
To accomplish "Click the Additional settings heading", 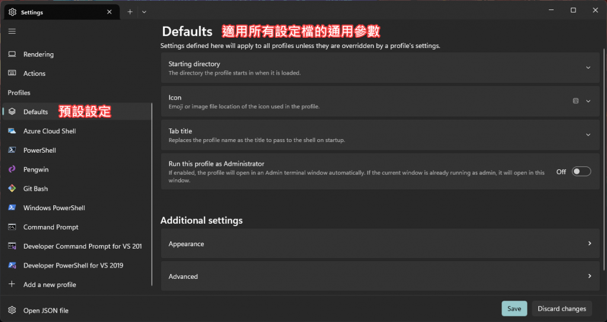I will coord(202,220).
